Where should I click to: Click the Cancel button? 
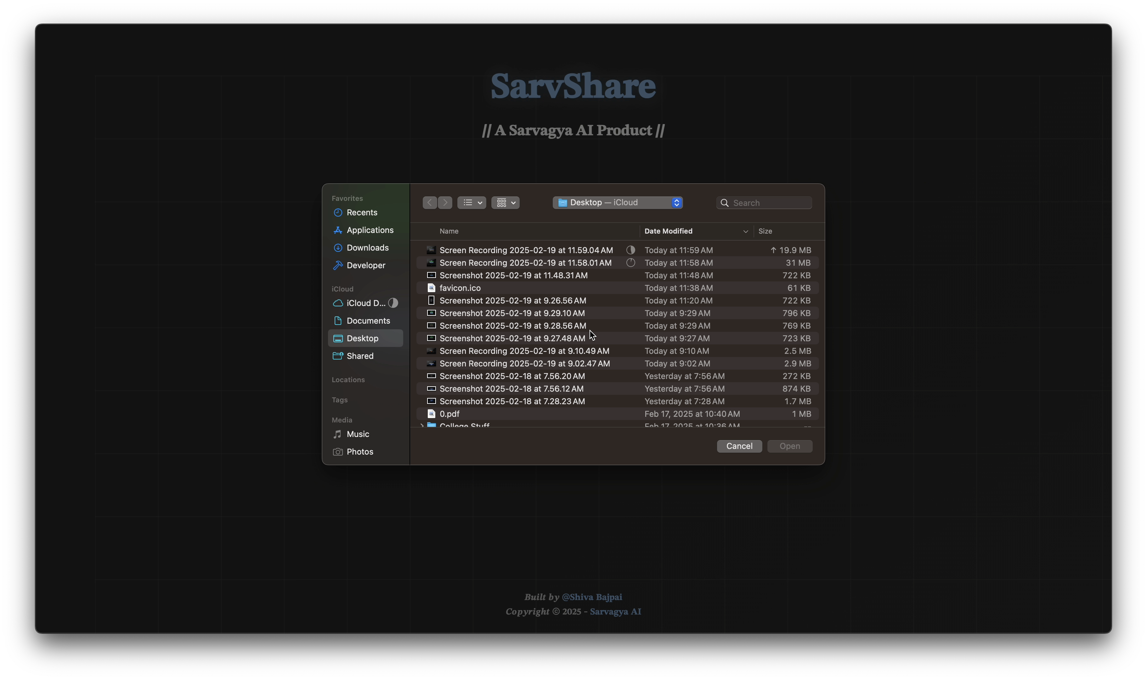click(x=739, y=446)
